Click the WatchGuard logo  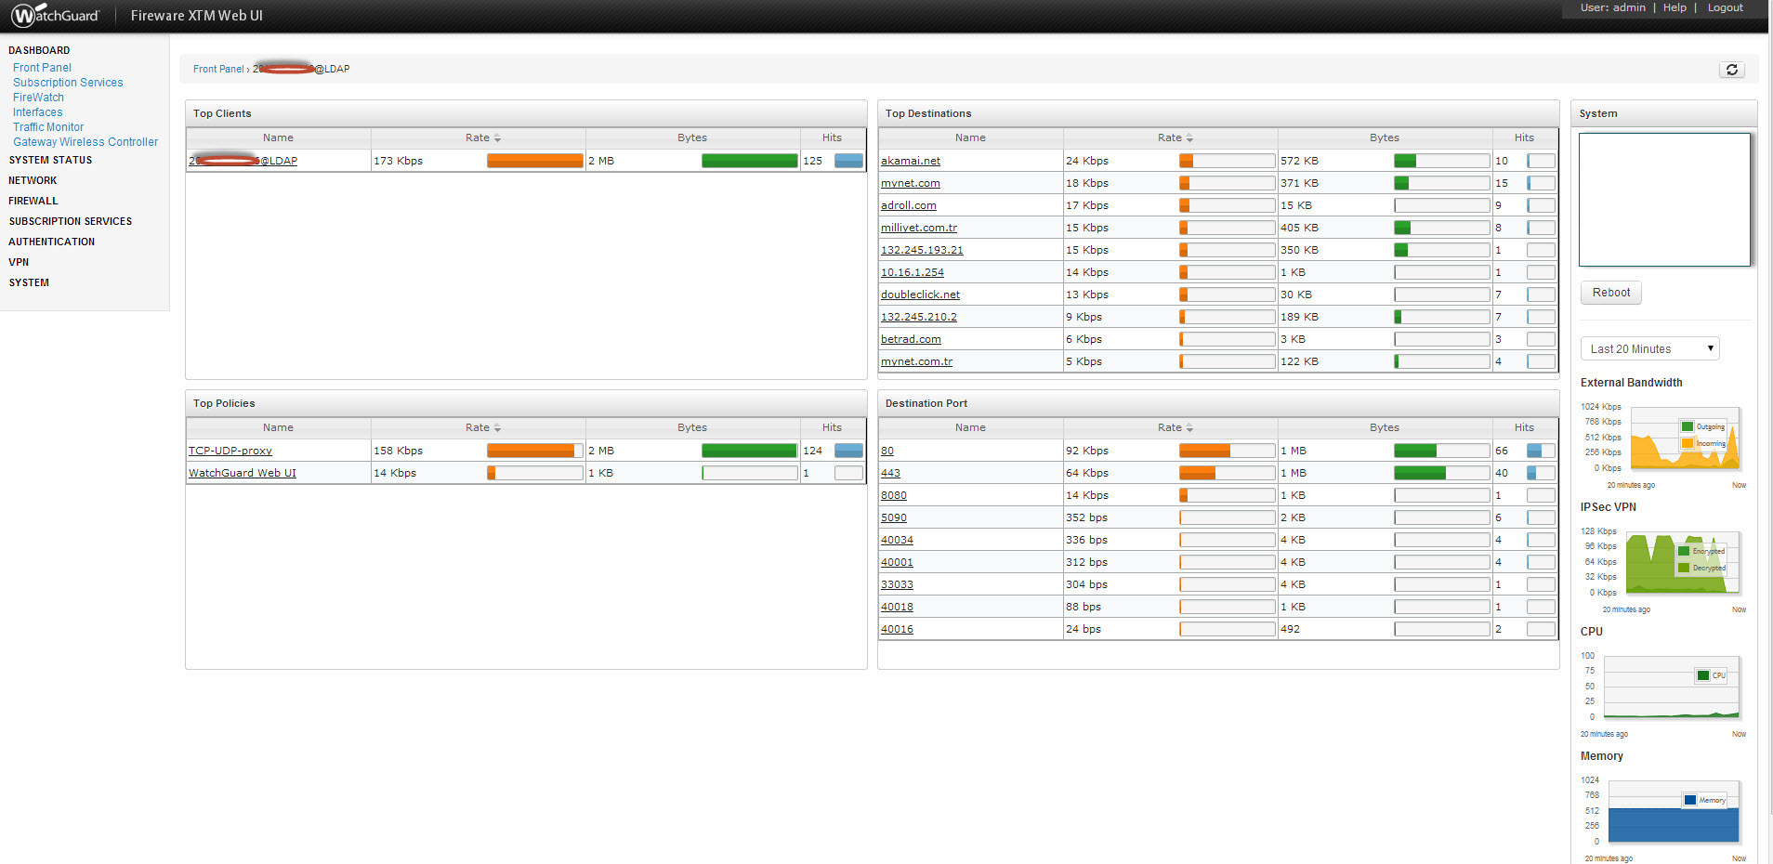55,16
